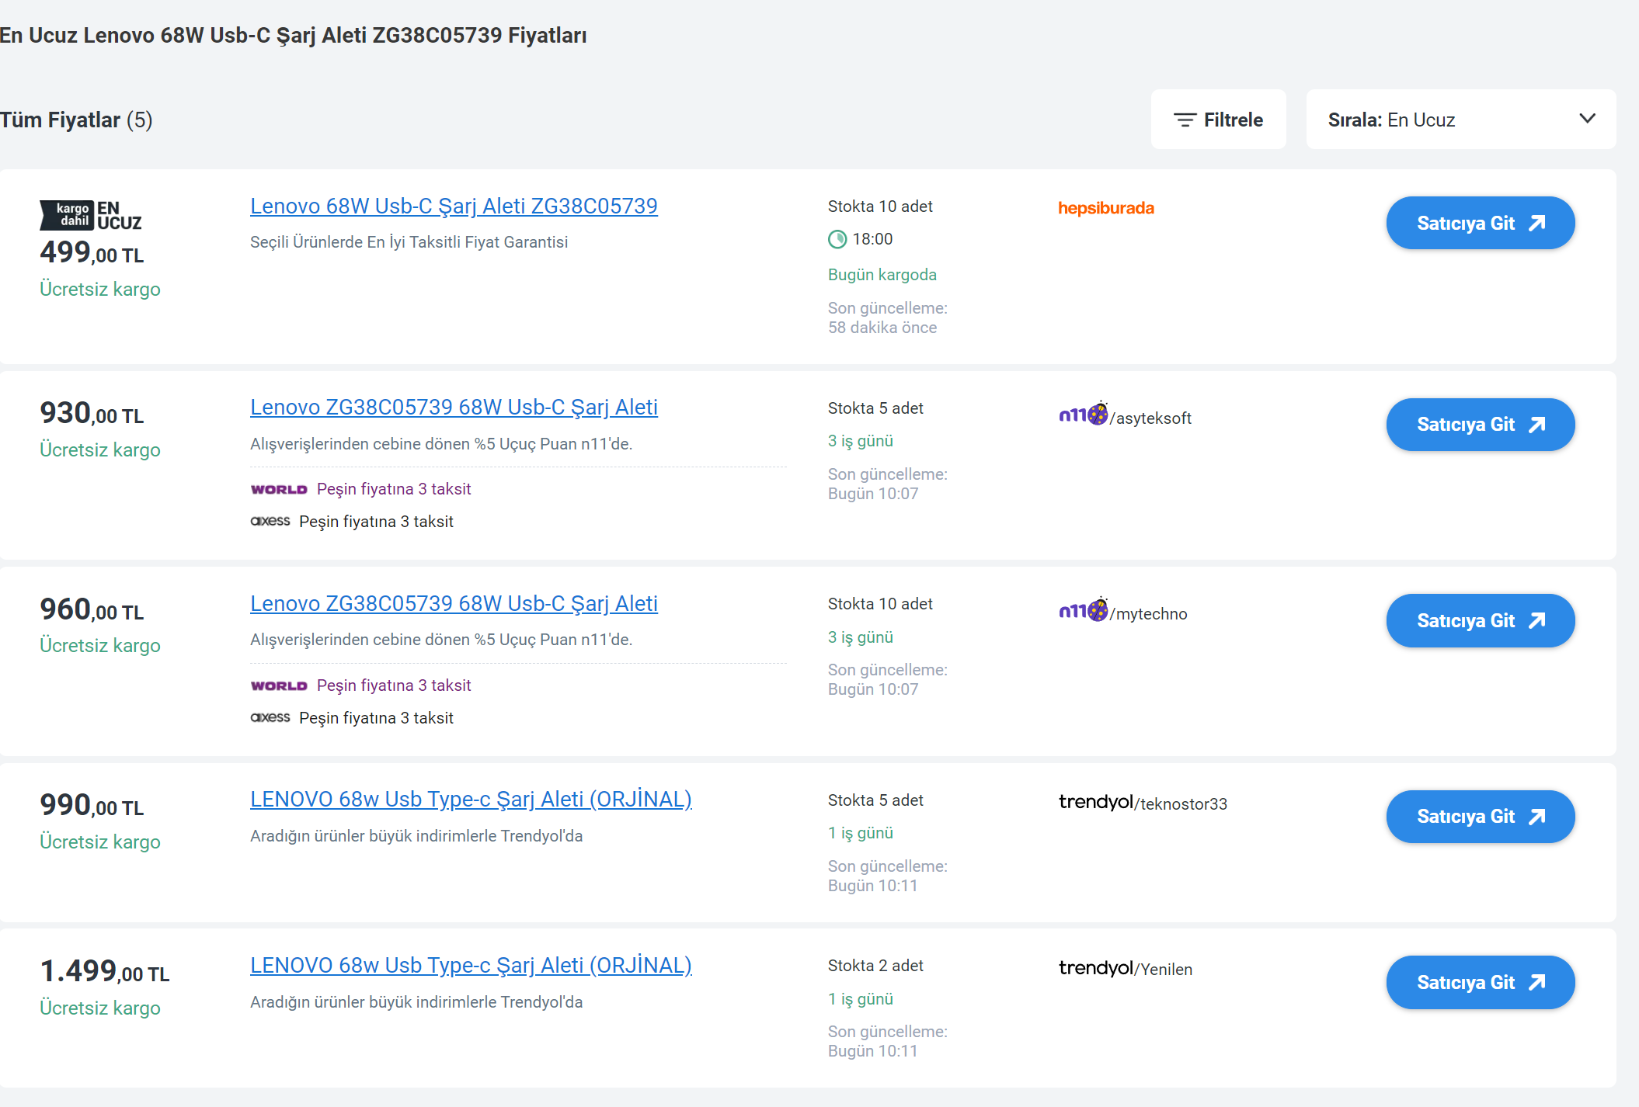Screen dimensions: 1639x1107
Task: Go to seller for hepsiburada offer
Action: coord(1481,223)
